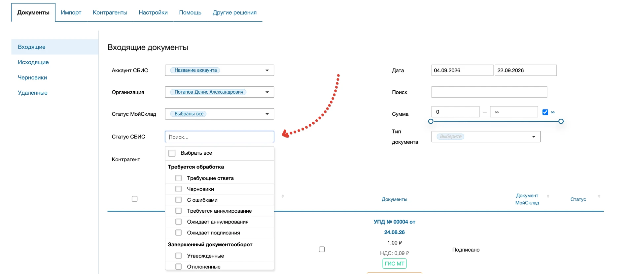The image size is (634, 274).
Task: Toggle the select-all table header checkbox
Action: (x=135, y=199)
